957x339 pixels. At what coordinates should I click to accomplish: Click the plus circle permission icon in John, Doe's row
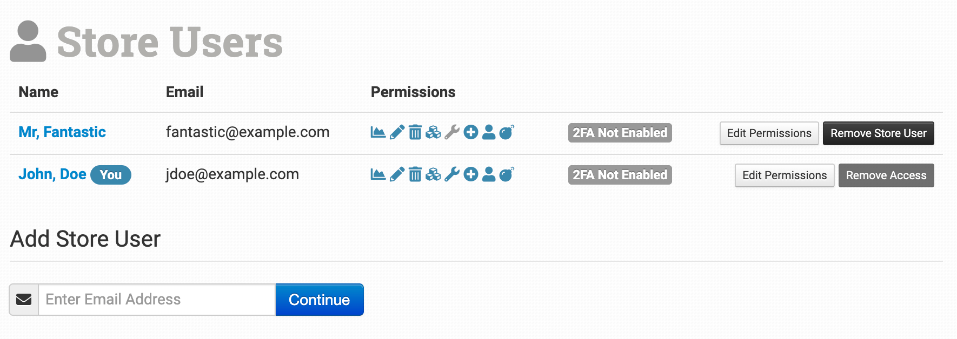click(471, 174)
